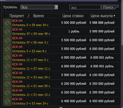Select weapon icon with 11 ч 57 мин 11 с
Screen dimensions: 123x108
(7, 67)
